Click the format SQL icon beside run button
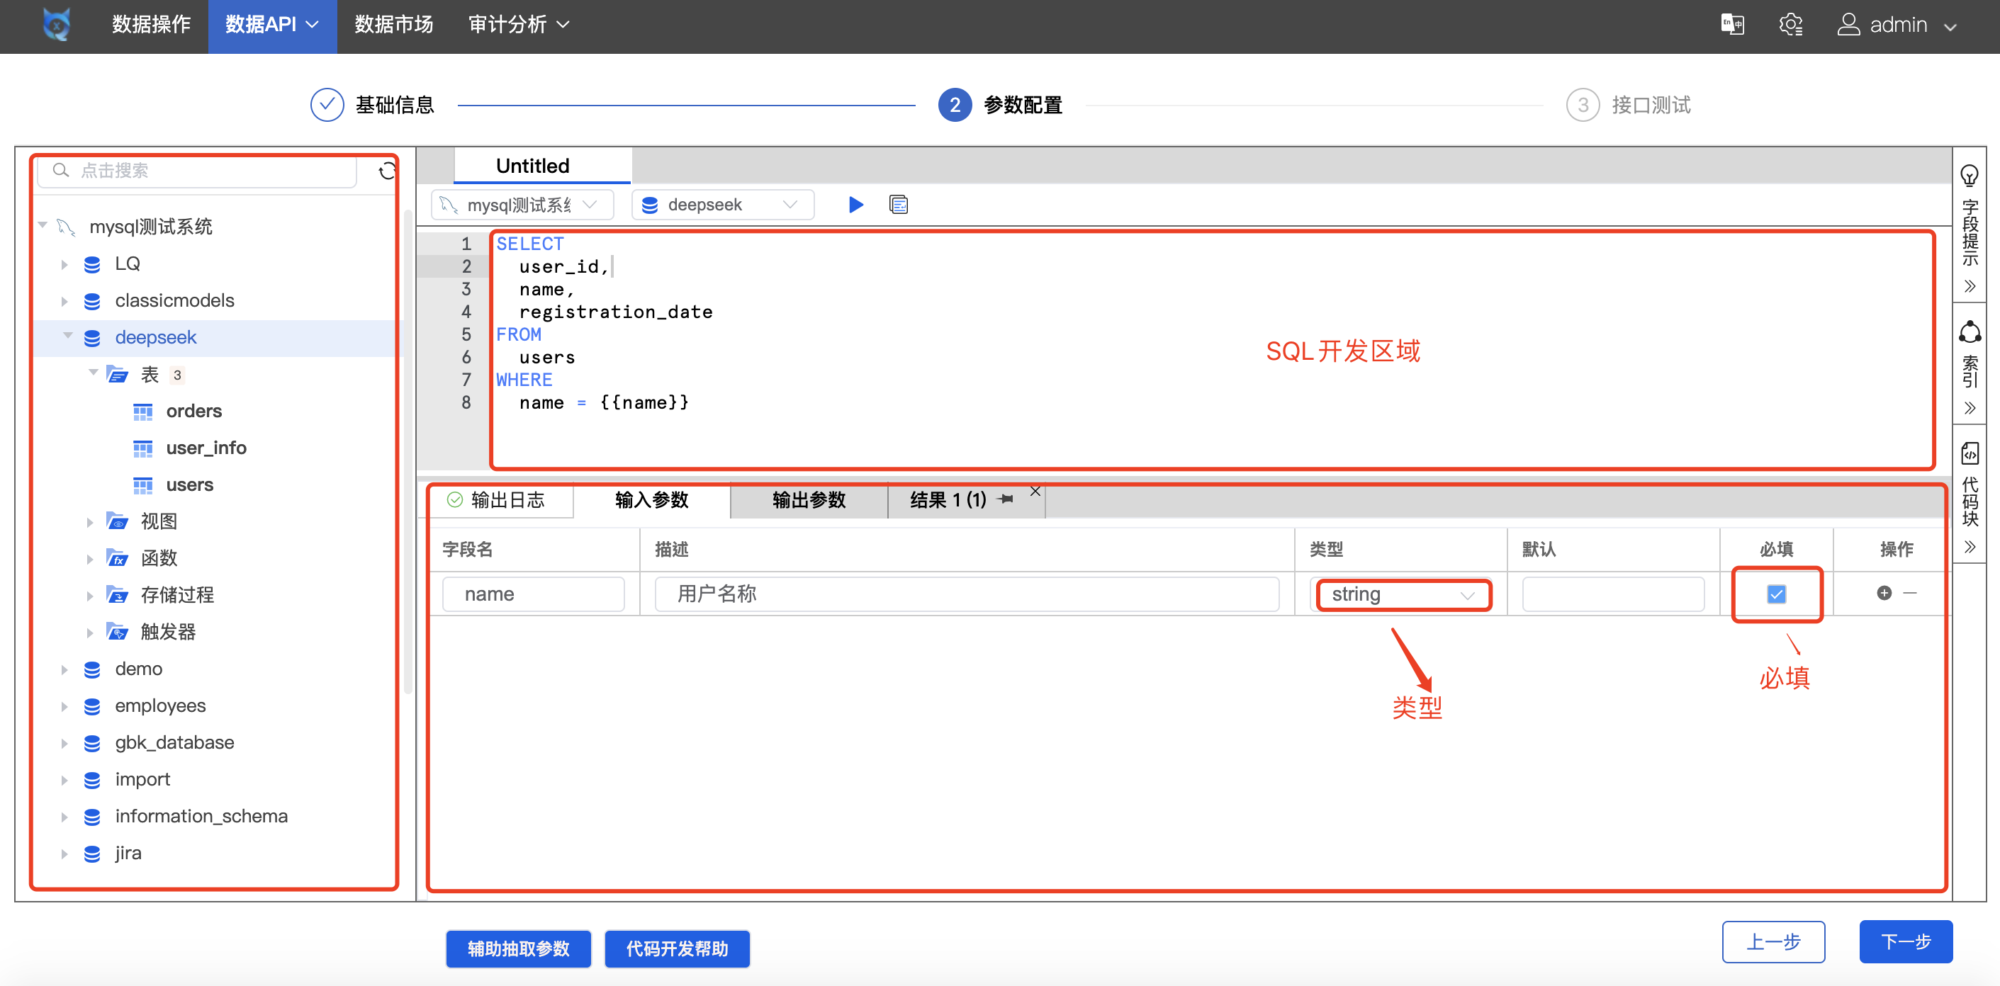 click(898, 205)
